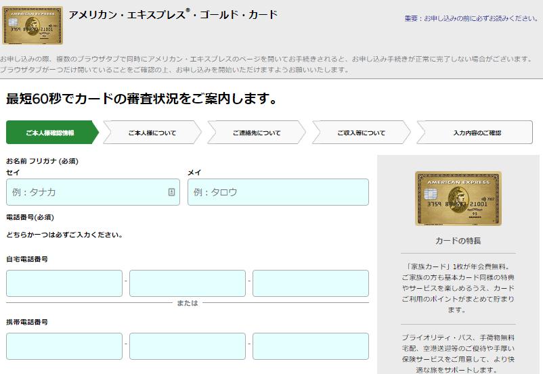Click last box of 自宅電話番号
Screen dimensions: 543x374
point(311,283)
